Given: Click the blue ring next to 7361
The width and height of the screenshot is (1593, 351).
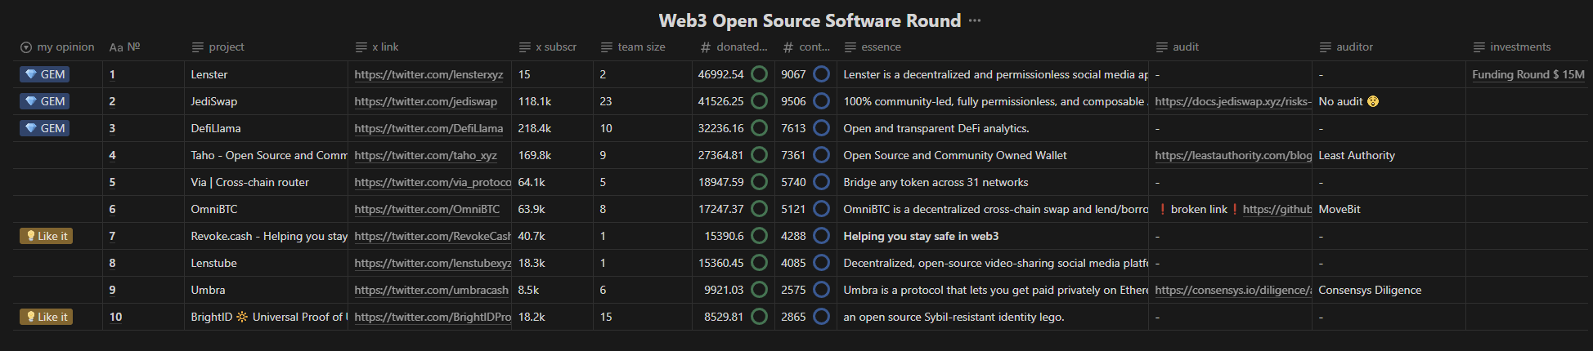Looking at the screenshot, I should point(822,155).
